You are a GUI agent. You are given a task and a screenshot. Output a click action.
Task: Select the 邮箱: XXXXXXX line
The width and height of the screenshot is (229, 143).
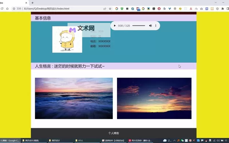coord(100,46)
